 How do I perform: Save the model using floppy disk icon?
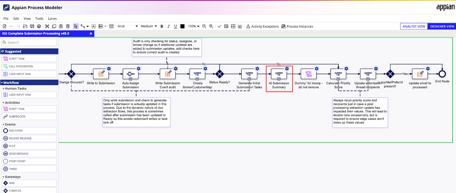click(32, 26)
